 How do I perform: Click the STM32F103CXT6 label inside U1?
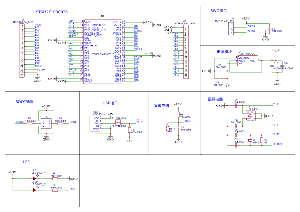101,54
